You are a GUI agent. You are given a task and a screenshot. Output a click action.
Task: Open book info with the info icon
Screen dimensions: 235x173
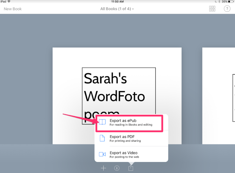coord(117,168)
